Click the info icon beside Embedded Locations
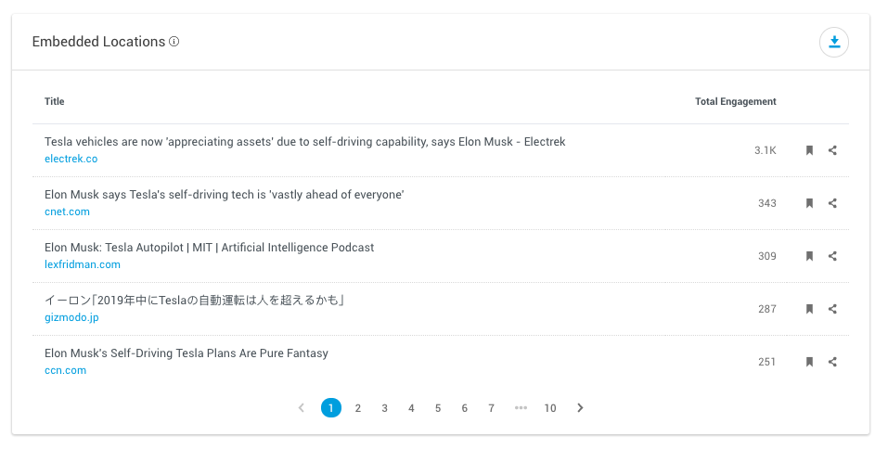 tap(174, 42)
